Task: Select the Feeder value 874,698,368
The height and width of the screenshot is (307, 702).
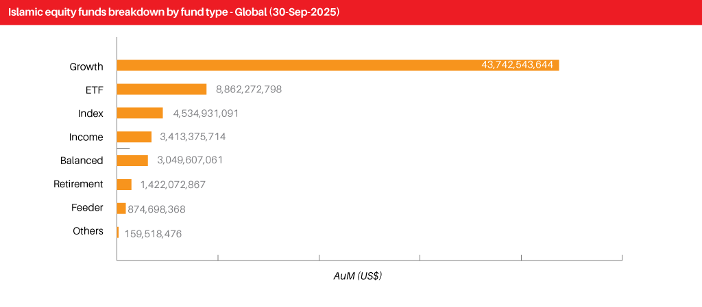Action: [156, 209]
